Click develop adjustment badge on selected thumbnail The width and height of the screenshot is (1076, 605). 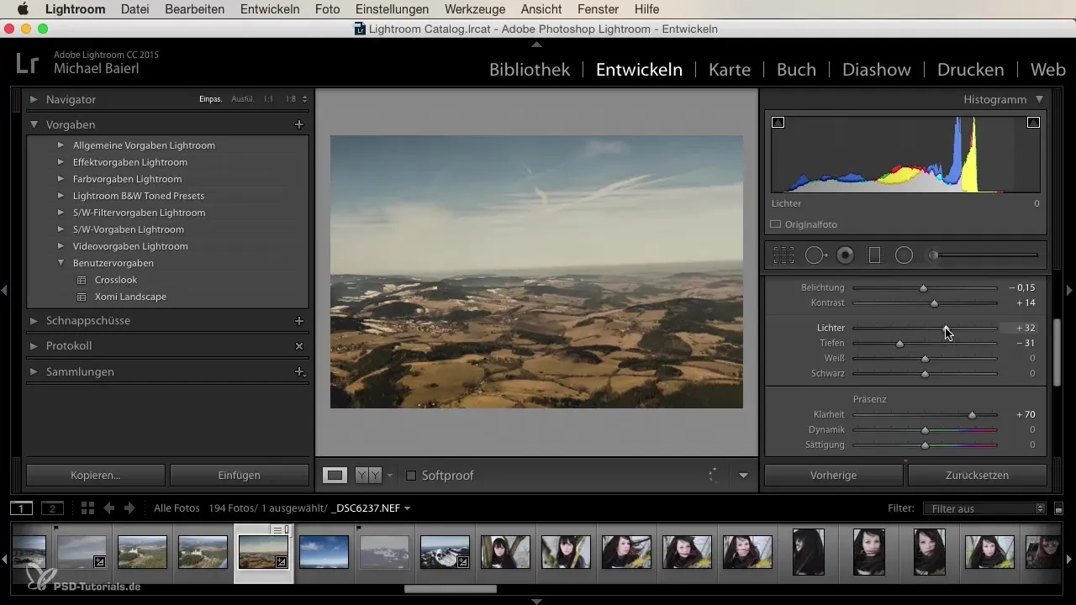click(282, 561)
